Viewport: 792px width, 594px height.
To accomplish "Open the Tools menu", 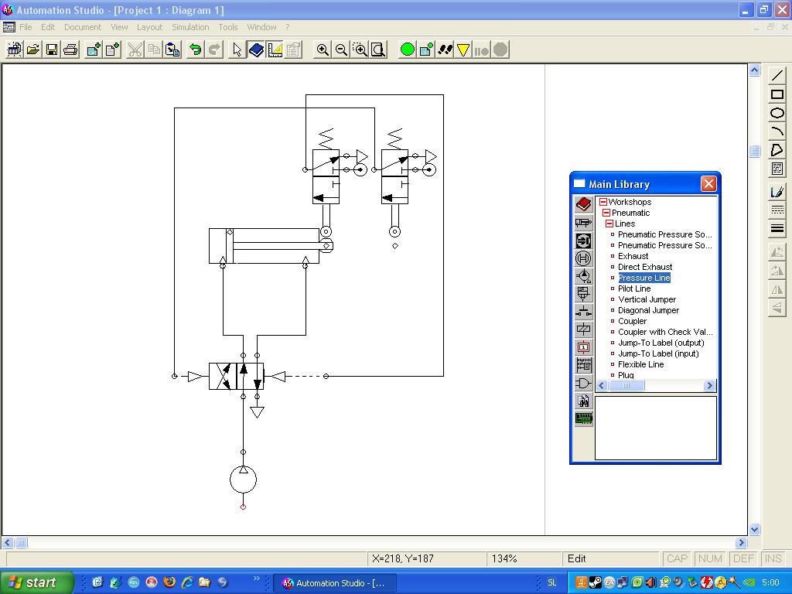I will click(228, 27).
